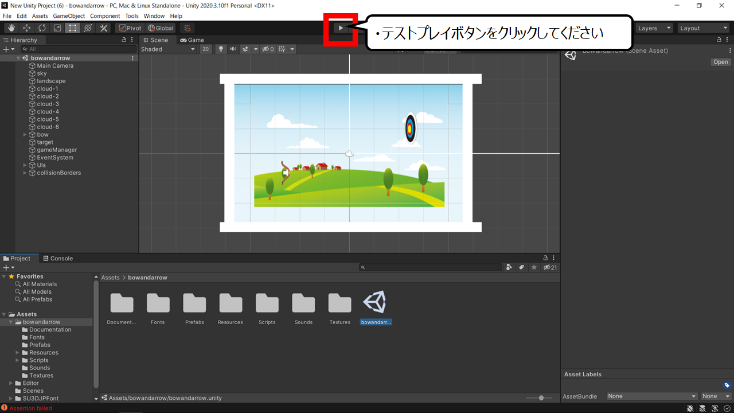
Task: Switch to the Game tab
Action: (192, 40)
